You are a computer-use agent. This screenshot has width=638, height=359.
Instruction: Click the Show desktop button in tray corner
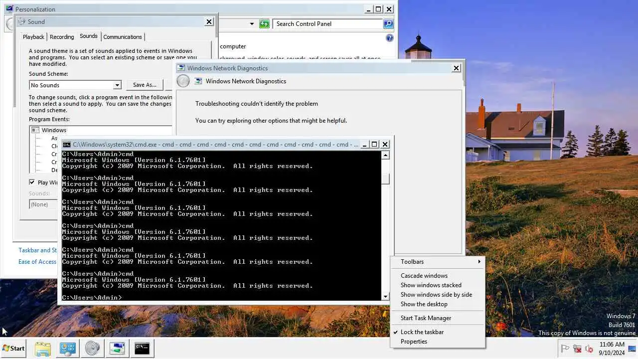(632, 348)
